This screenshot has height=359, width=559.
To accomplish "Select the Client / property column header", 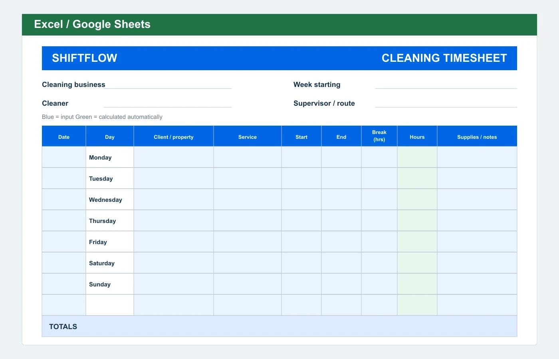I will coord(174,136).
